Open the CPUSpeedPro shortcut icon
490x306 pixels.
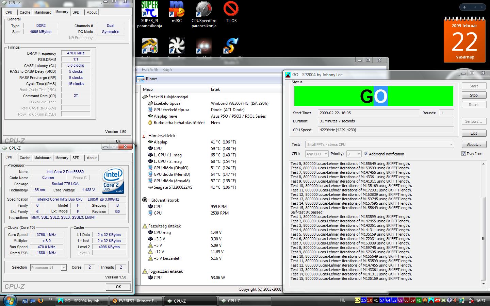click(204, 9)
